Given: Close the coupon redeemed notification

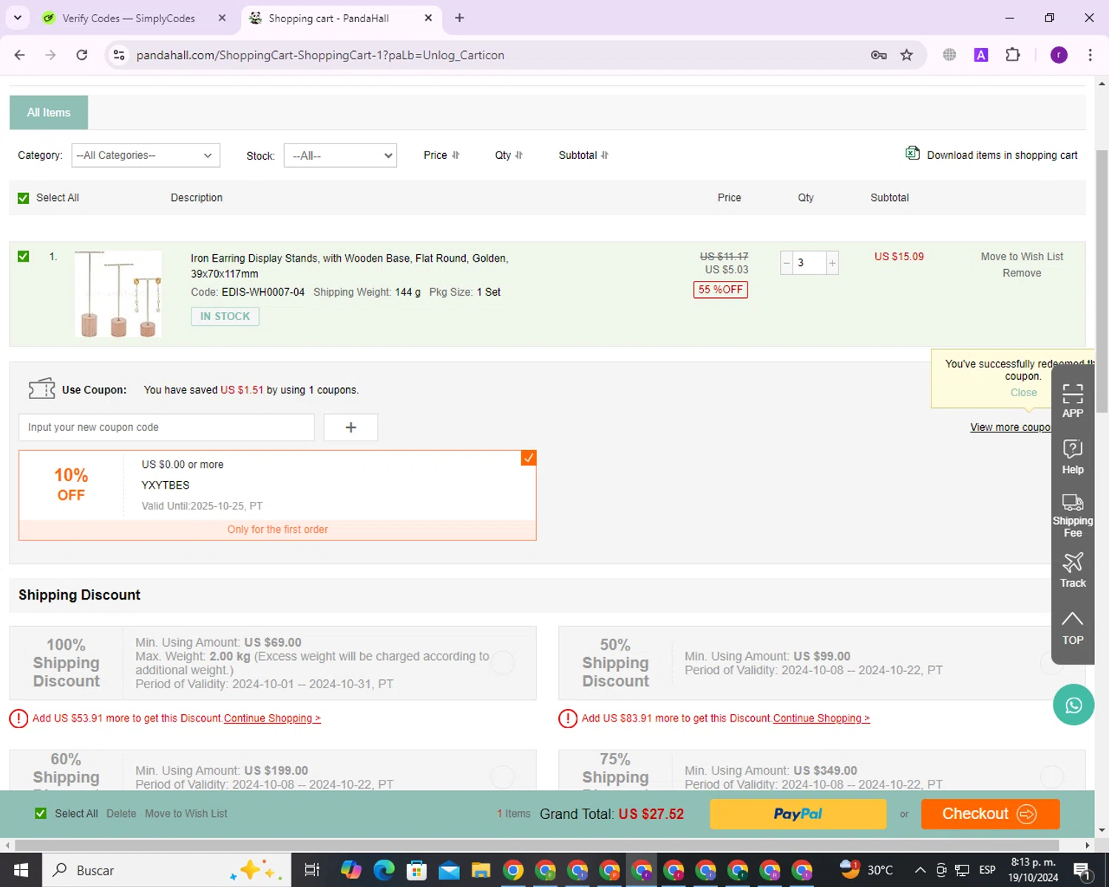Looking at the screenshot, I should tap(1023, 392).
